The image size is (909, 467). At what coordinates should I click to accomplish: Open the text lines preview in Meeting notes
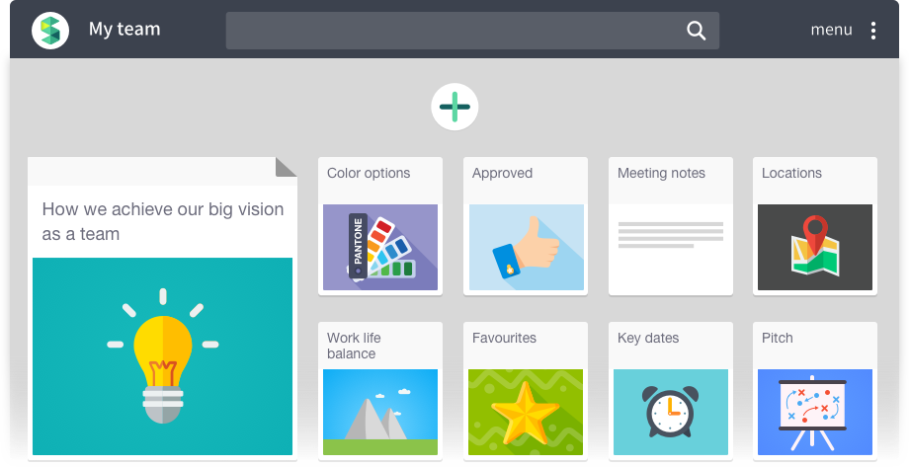(x=671, y=235)
